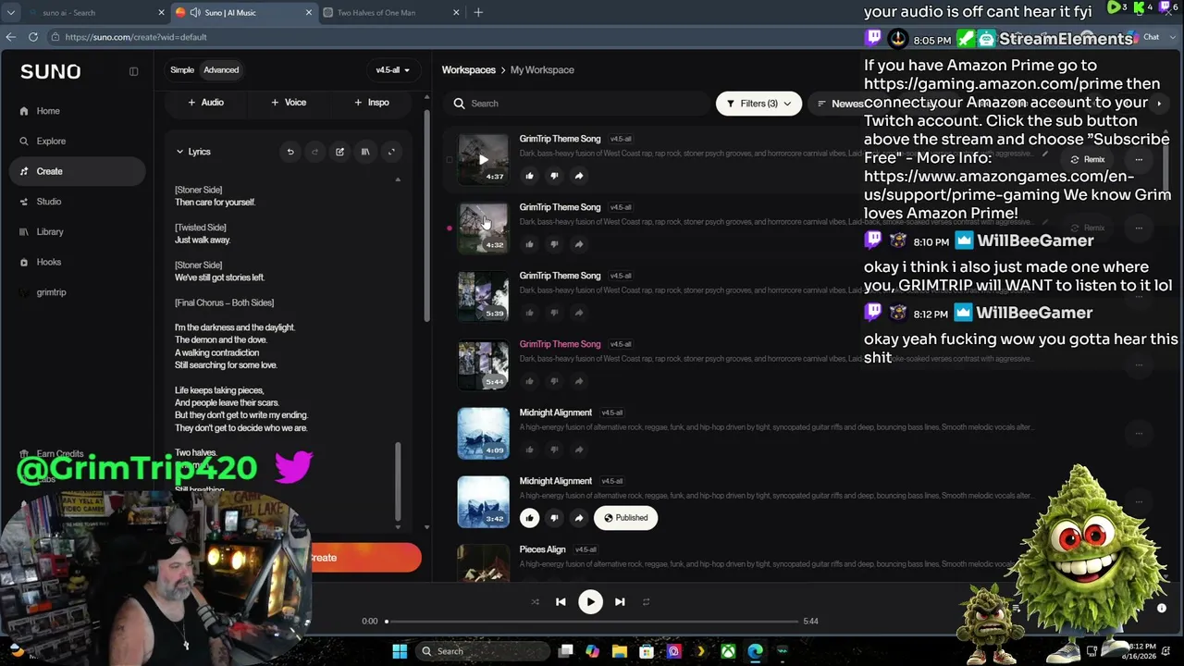Share the 4:09 Midnight Alignment track
Image resolution: width=1184 pixels, height=666 pixels.
(579, 450)
